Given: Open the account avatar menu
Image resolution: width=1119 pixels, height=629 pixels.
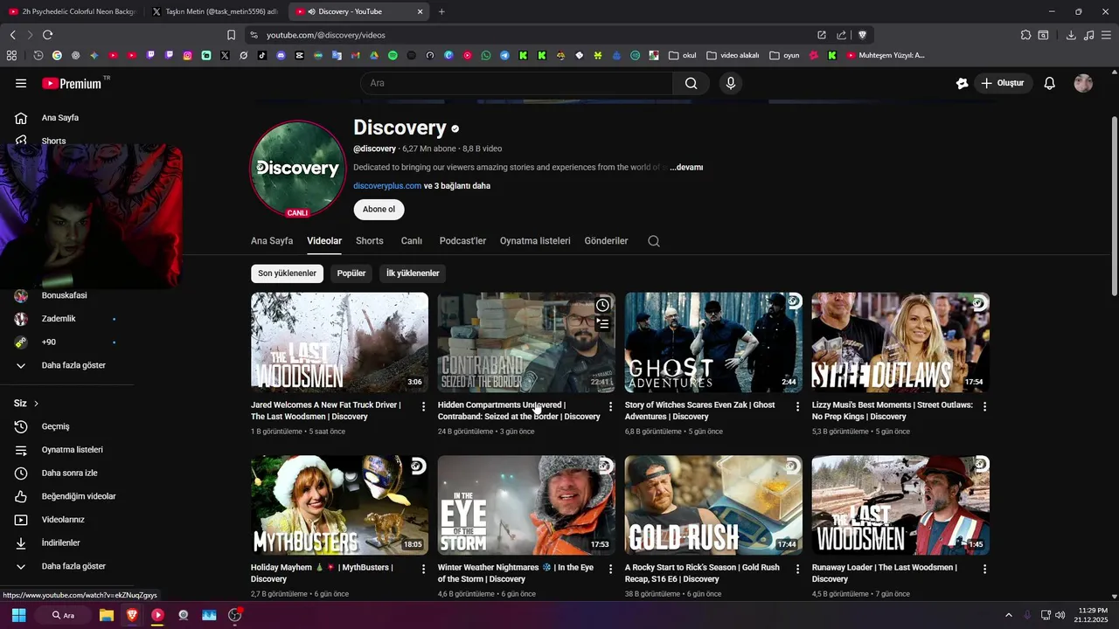Looking at the screenshot, I should click(x=1083, y=83).
